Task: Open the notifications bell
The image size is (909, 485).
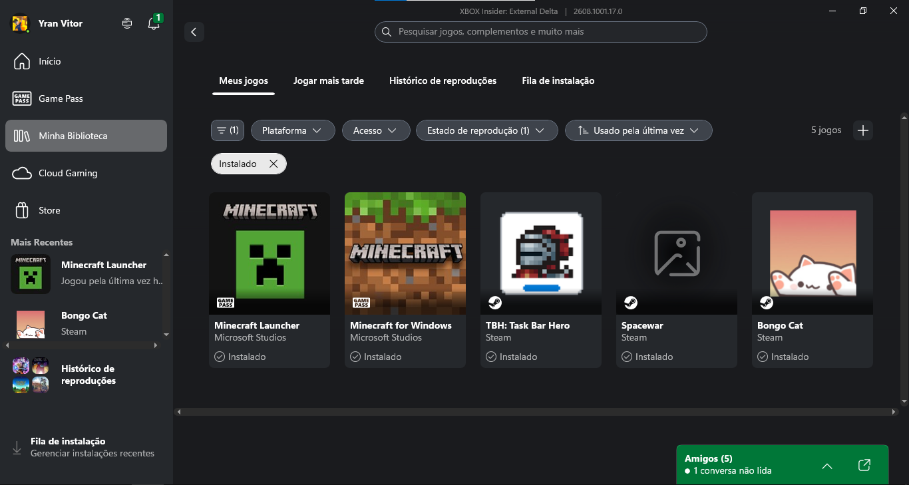Action: 154,23
